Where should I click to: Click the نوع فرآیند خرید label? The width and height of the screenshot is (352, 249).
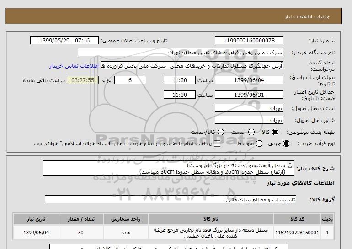tap(316, 143)
